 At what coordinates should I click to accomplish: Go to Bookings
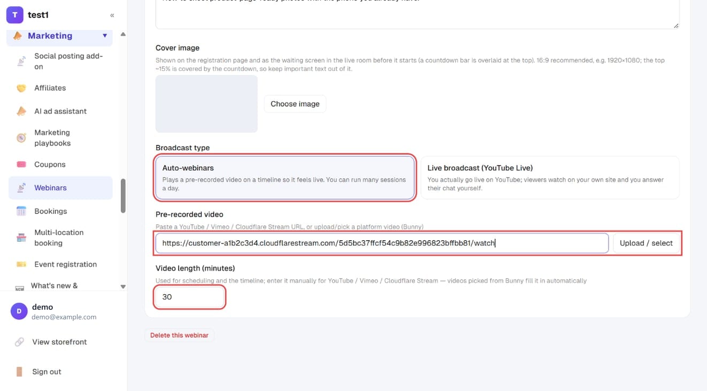pos(60,211)
